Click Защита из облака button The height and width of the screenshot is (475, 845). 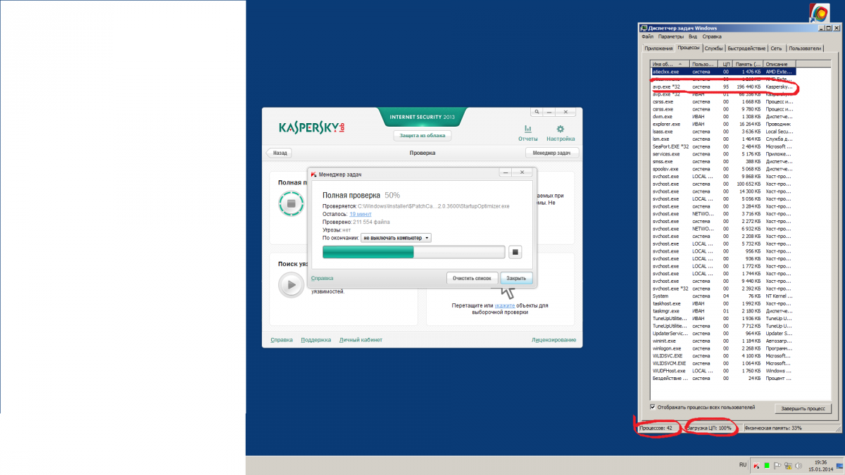pos(423,135)
